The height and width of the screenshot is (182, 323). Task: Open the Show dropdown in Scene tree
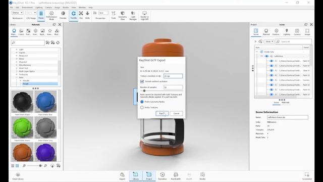tap(269, 41)
